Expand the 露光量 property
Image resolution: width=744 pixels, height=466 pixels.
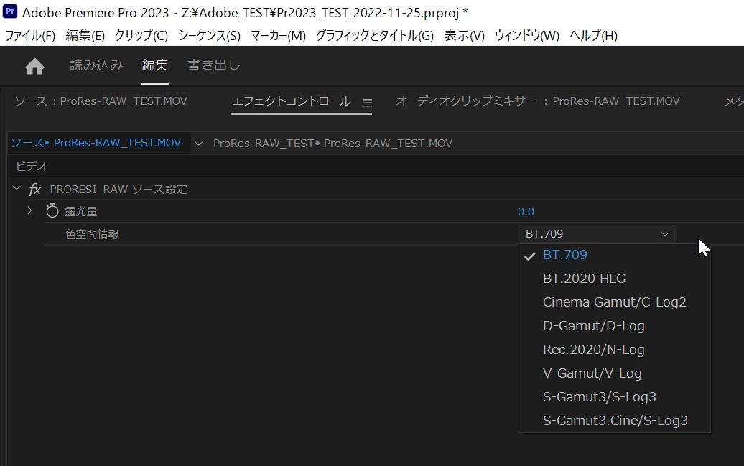click(29, 210)
